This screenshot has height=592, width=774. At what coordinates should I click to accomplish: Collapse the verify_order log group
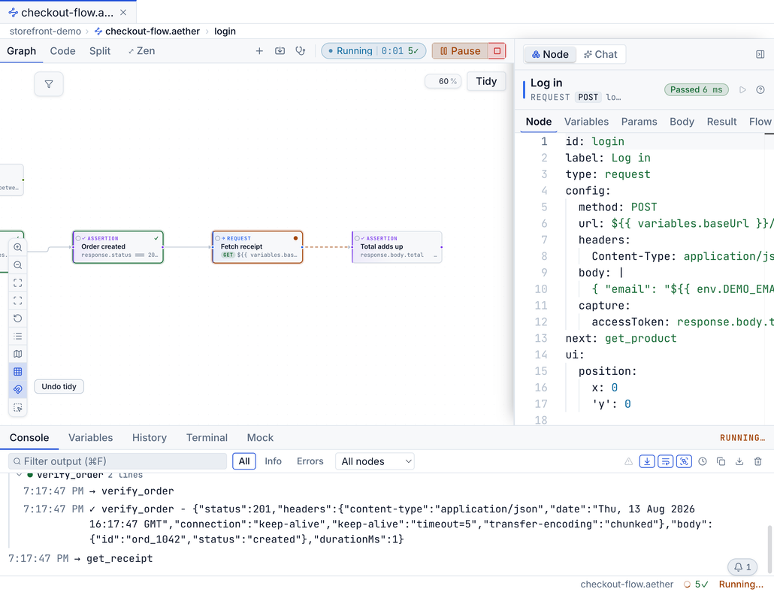19,475
